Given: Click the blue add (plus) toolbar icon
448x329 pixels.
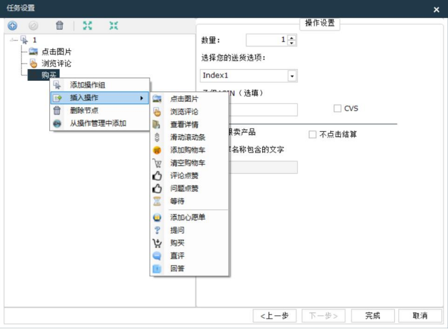Looking at the screenshot, I should point(12,26).
